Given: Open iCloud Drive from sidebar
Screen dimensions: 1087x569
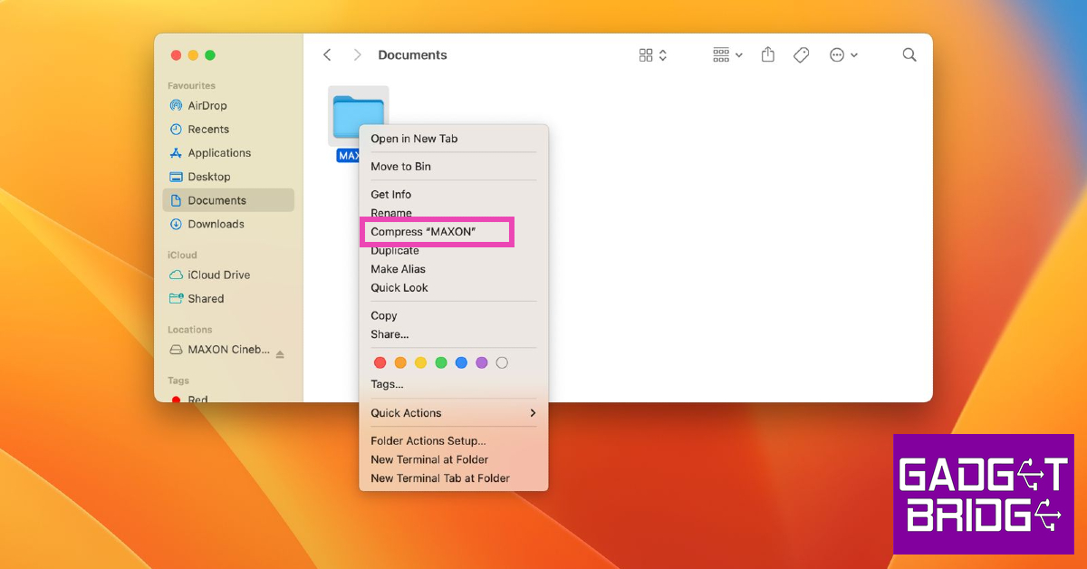Looking at the screenshot, I should click(x=218, y=275).
